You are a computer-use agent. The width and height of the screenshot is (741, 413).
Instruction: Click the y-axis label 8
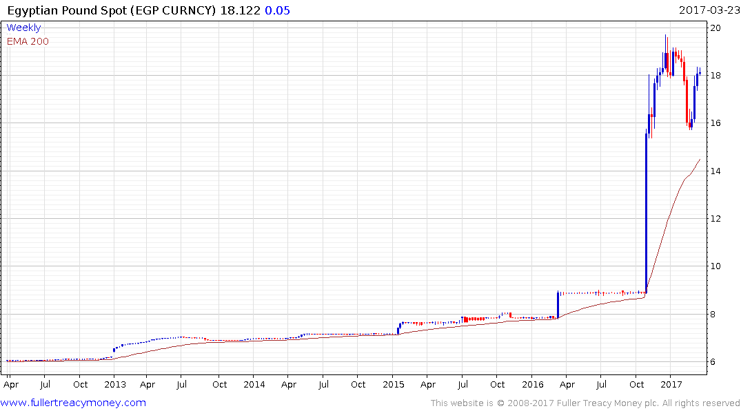(x=713, y=315)
